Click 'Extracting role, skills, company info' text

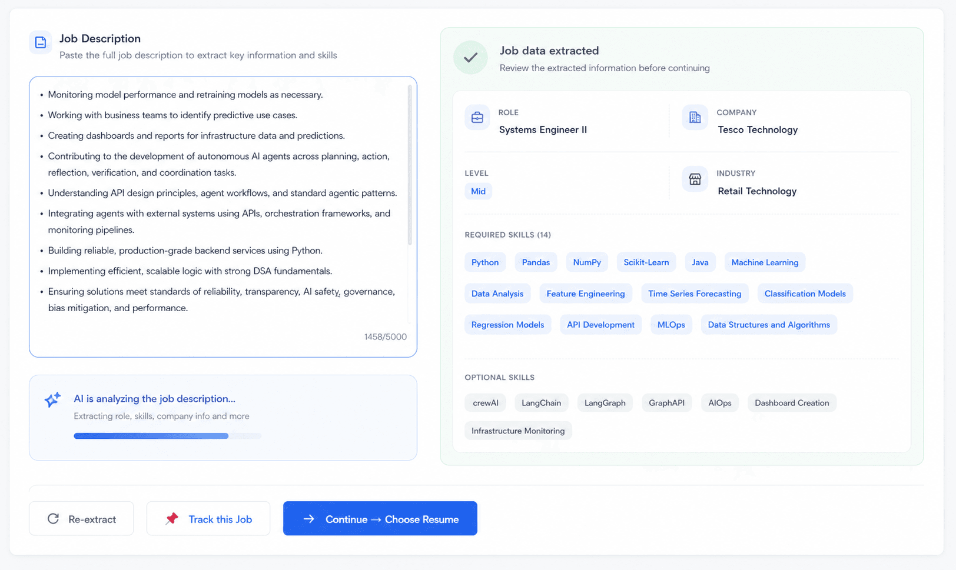pyautogui.click(x=161, y=416)
